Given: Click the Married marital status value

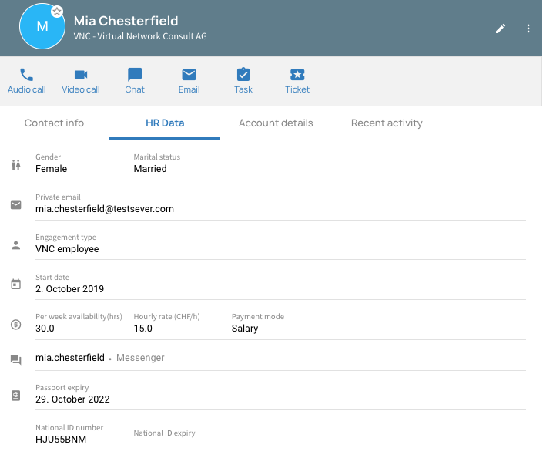Looking at the screenshot, I should pyautogui.click(x=150, y=169).
